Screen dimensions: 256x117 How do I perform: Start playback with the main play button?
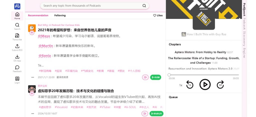pyautogui.click(x=205, y=84)
